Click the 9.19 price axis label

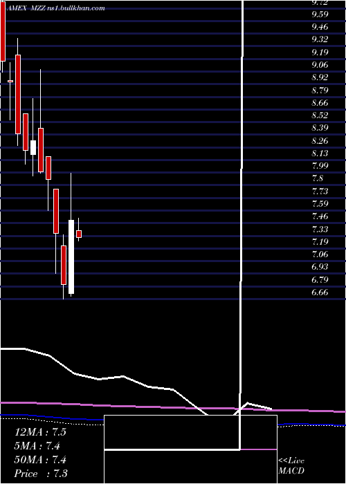click(320, 52)
